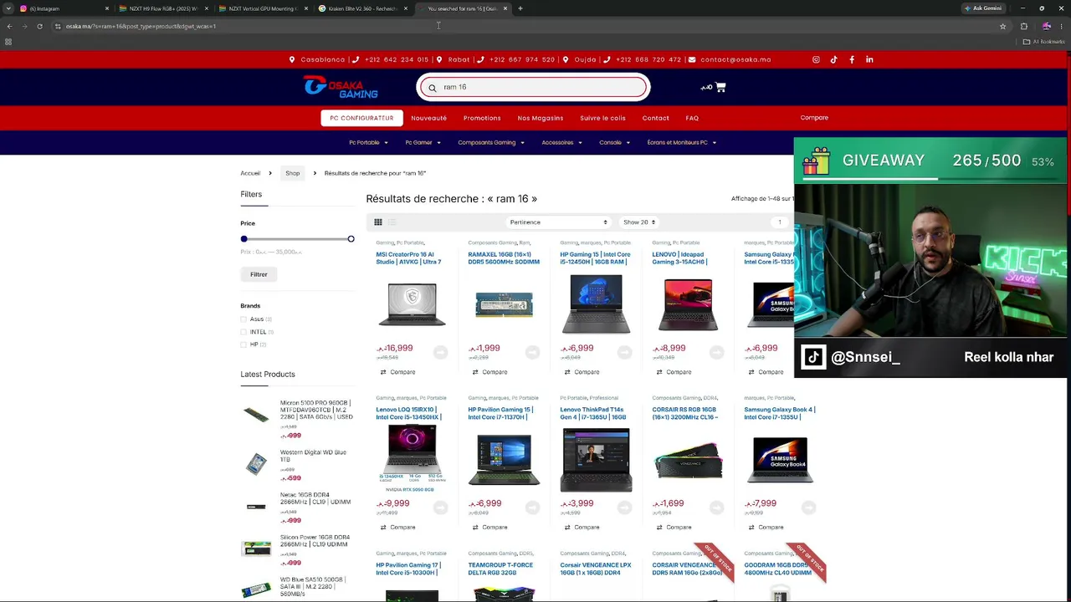Open the Osaka Gaming TikTok page icon
The width and height of the screenshot is (1071, 602).
click(x=833, y=59)
